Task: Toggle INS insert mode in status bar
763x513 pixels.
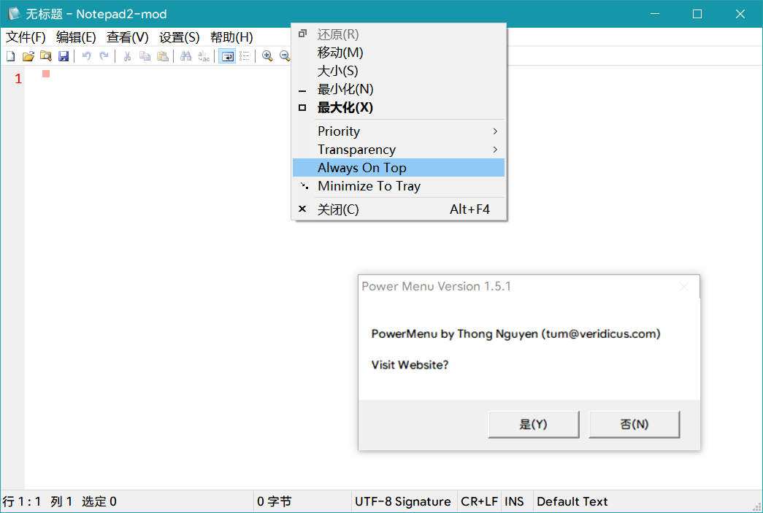Action: point(514,501)
